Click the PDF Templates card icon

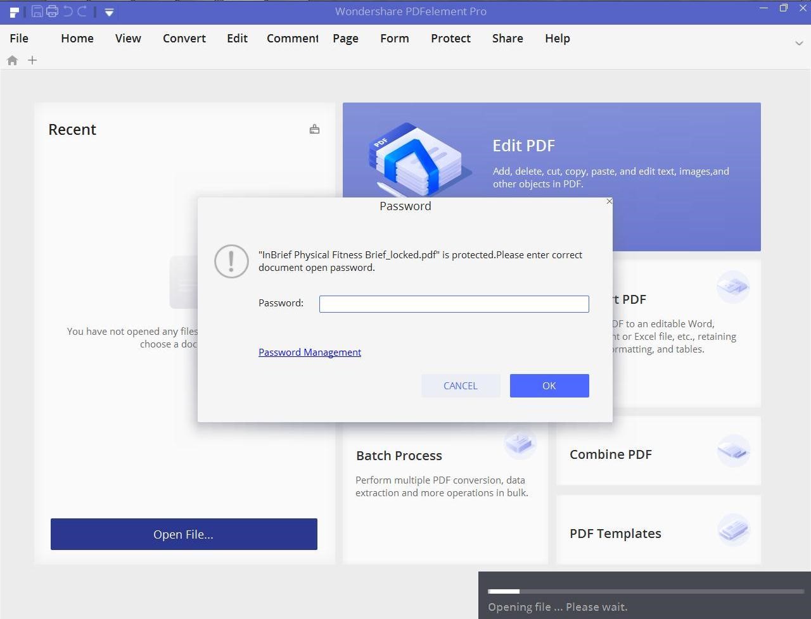click(733, 530)
